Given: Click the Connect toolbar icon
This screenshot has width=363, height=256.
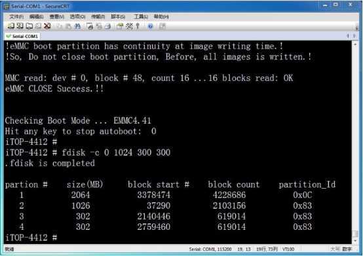Looking at the screenshot, I should coord(10,26).
